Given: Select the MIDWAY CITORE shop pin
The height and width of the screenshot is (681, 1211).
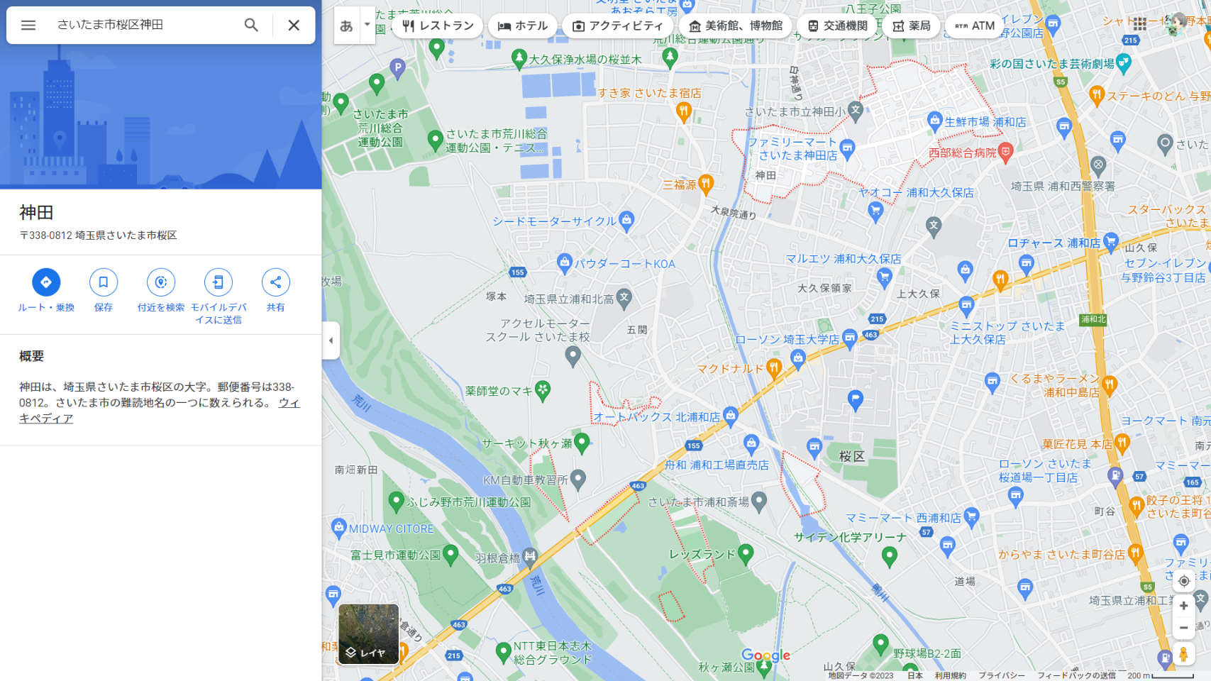Looking at the screenshot, I should point(338,528).
